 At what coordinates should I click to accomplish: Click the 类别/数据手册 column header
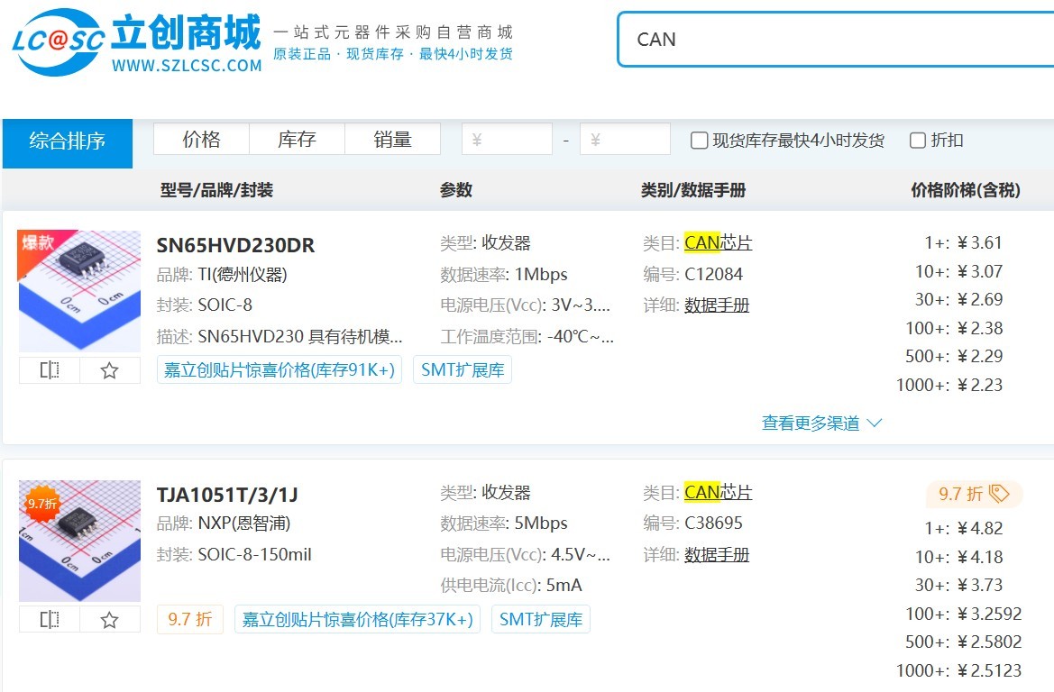693,190
